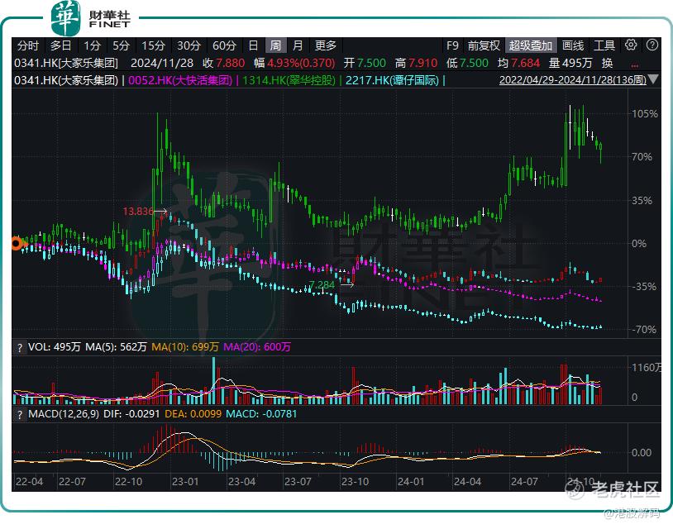Select the 多日 multi-day tab
Screen dimensions: 673x529
coord(60,45)
